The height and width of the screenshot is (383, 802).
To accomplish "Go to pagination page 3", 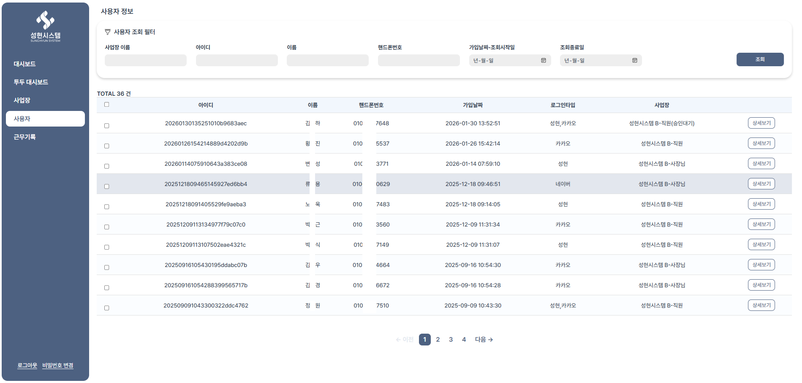I will point(451,340).
